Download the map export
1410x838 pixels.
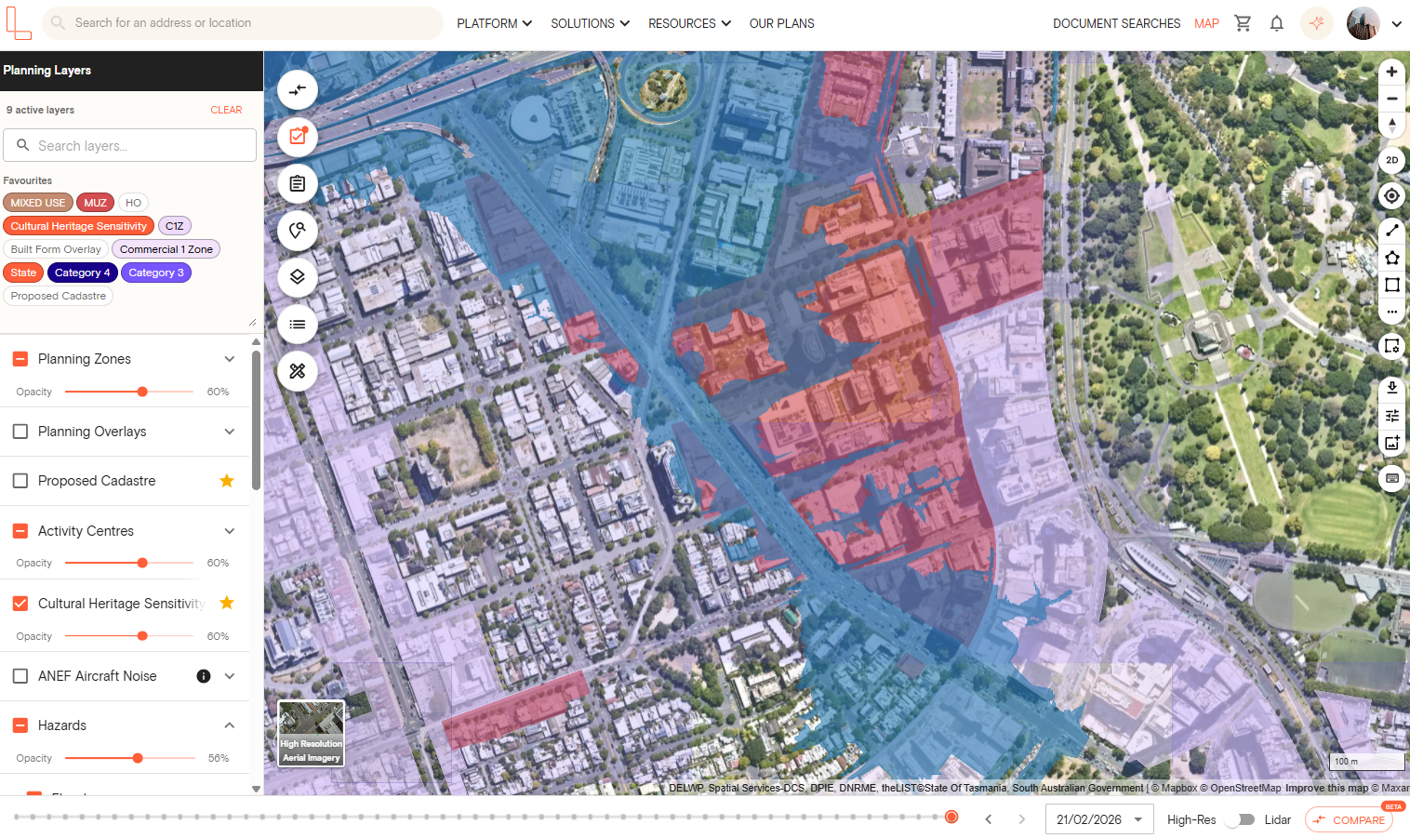tap(1391, 388)
